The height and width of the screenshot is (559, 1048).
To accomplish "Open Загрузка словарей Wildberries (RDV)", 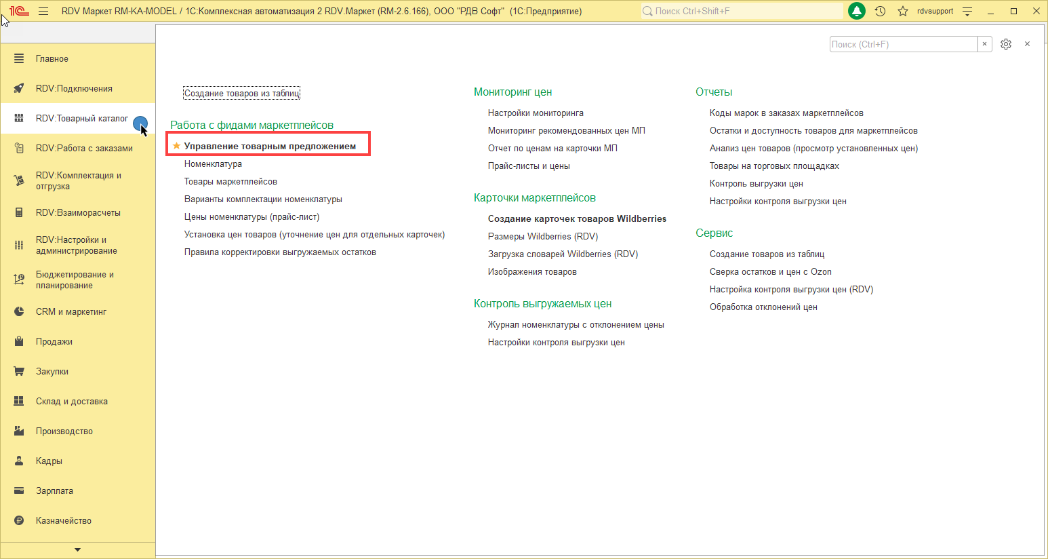I will (x=563, y=254).
